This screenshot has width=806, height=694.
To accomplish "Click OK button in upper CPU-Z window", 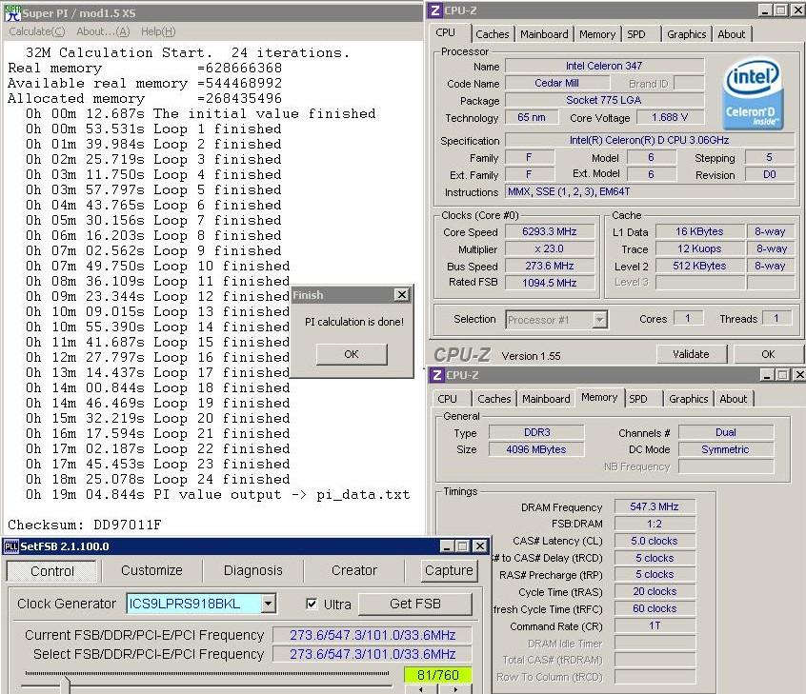I will 768,354.
